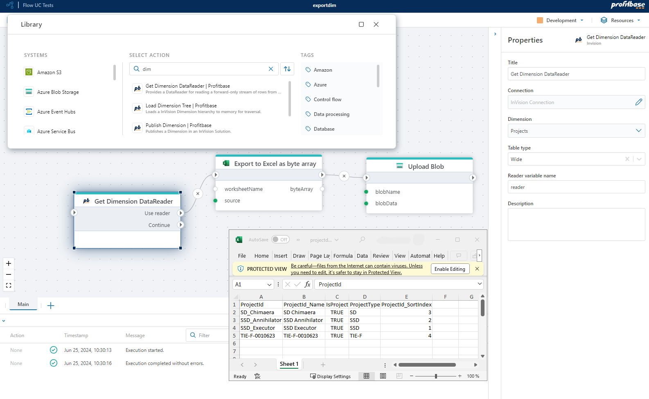Add a new Excel sheet

click(x=323, y=365)
